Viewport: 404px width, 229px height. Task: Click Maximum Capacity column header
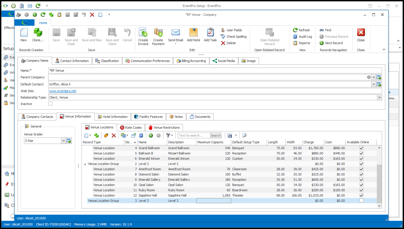click(x=213, y=142)
